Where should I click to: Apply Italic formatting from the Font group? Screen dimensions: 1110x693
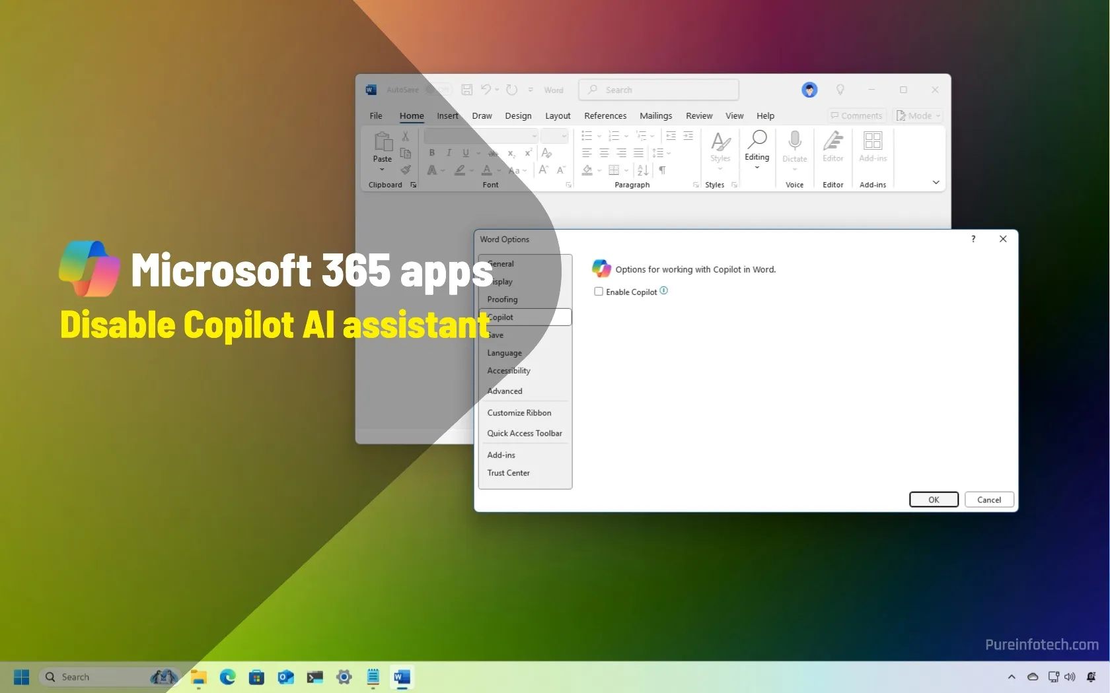[x=449, y=153]
